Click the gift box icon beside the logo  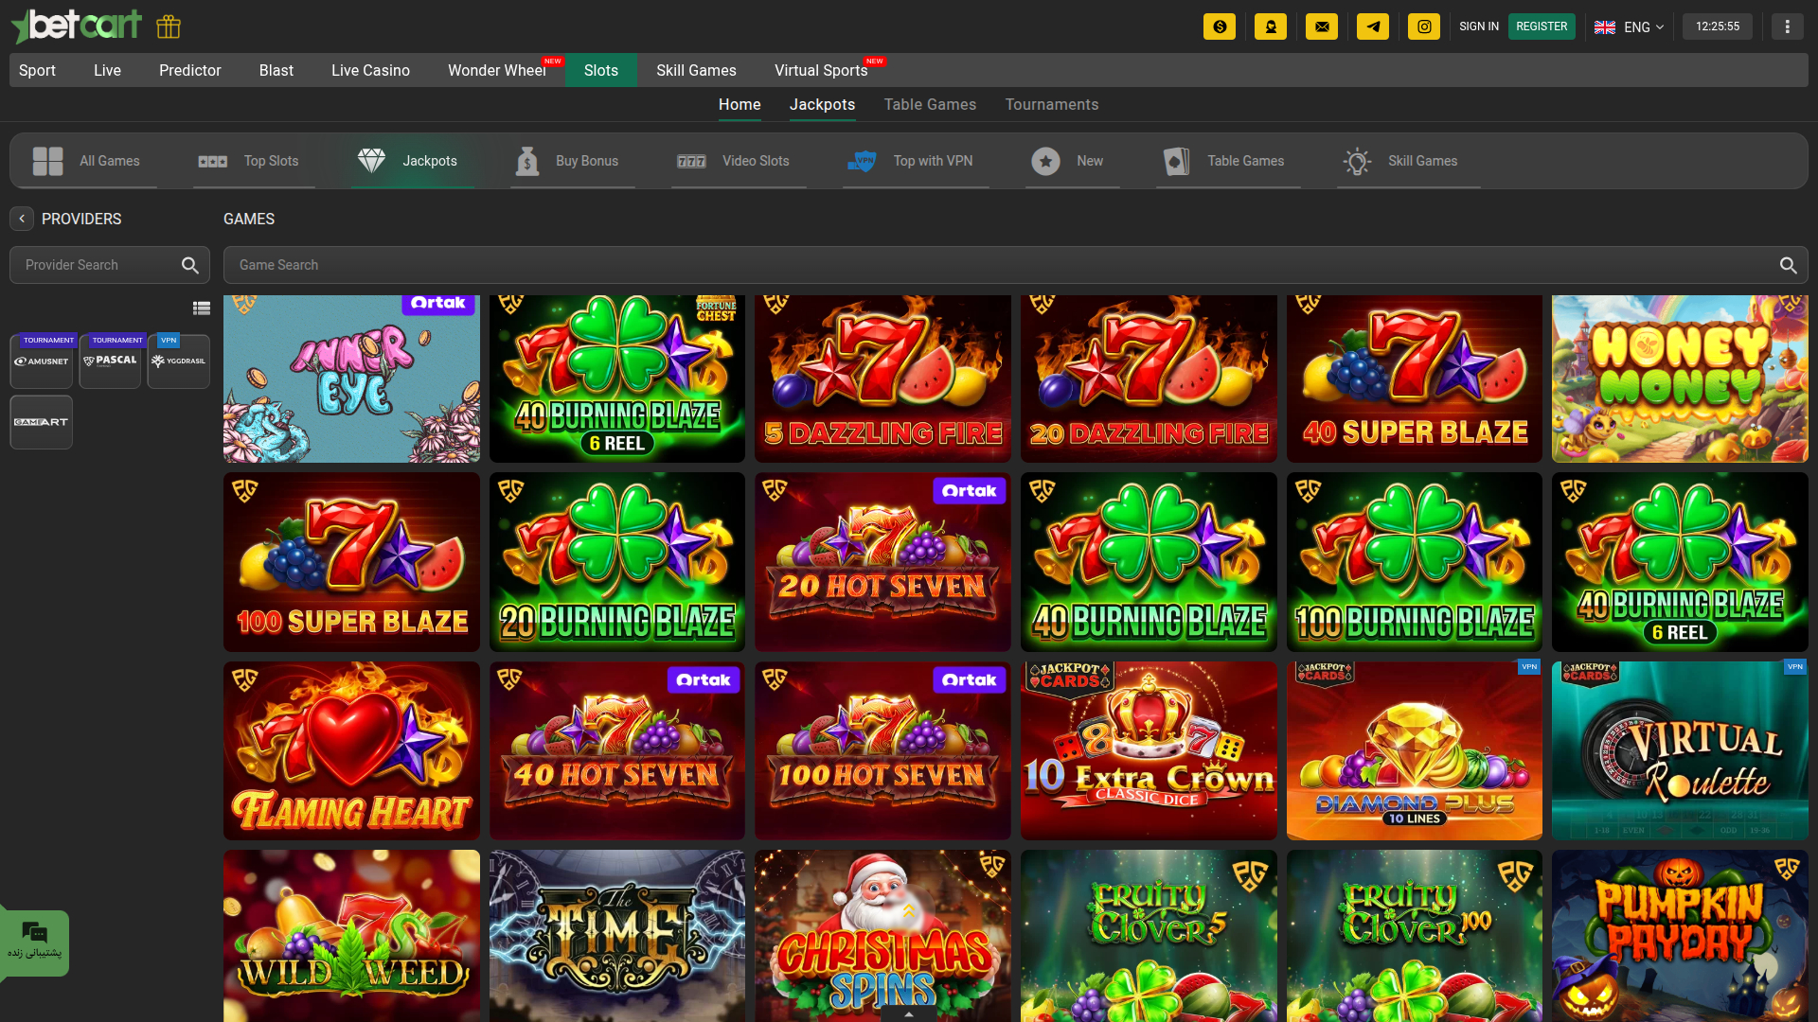(x=168, y=26)
